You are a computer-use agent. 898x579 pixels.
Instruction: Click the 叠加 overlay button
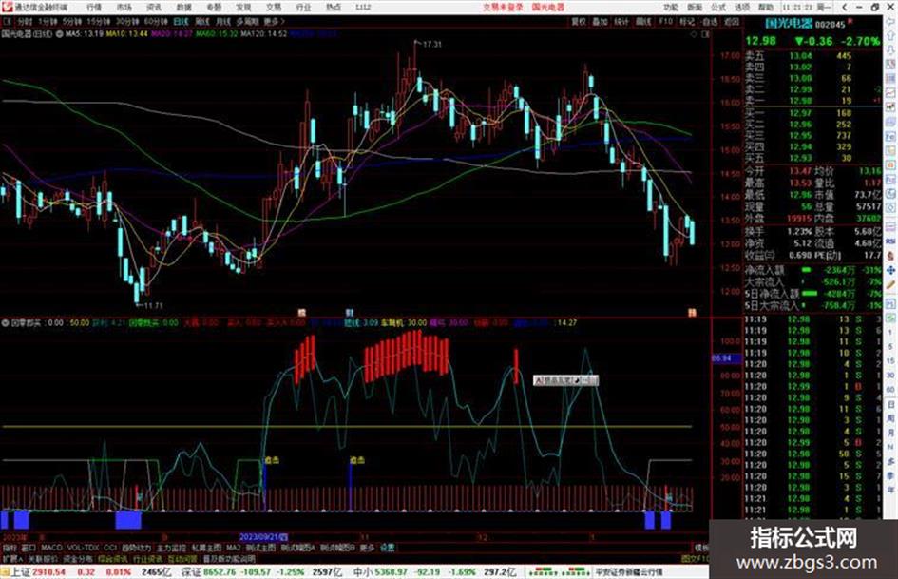coord(600,21)
